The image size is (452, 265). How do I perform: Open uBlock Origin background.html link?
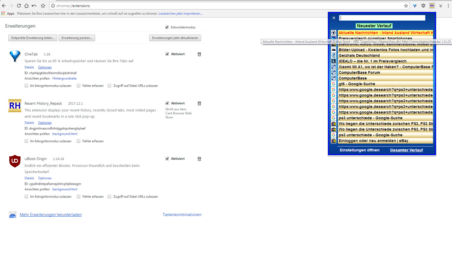click(x=65, y=189)
